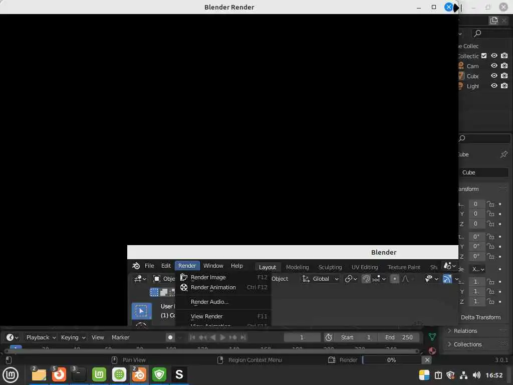Image resolution: width=513 pixels, height=385 pixels.
Task: Open the Keying dropdown in timeline
Action: coord(73,337)
